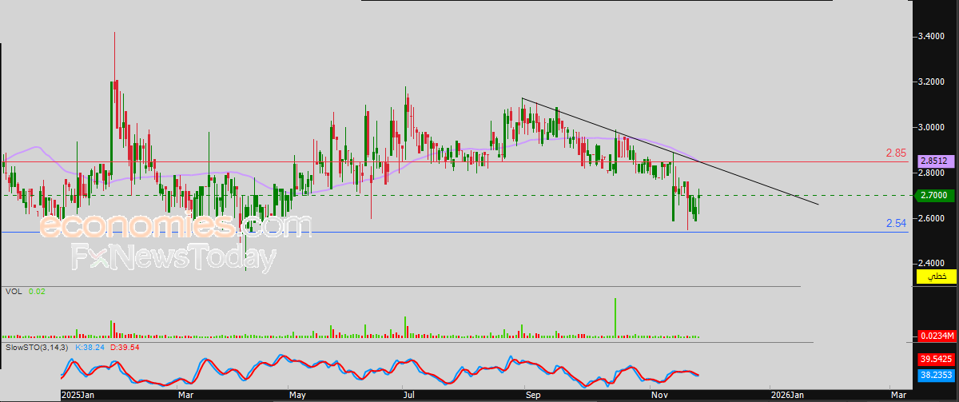Click the Nov marker on time axis
The image size is (959, 402).
tap(659, 395)
